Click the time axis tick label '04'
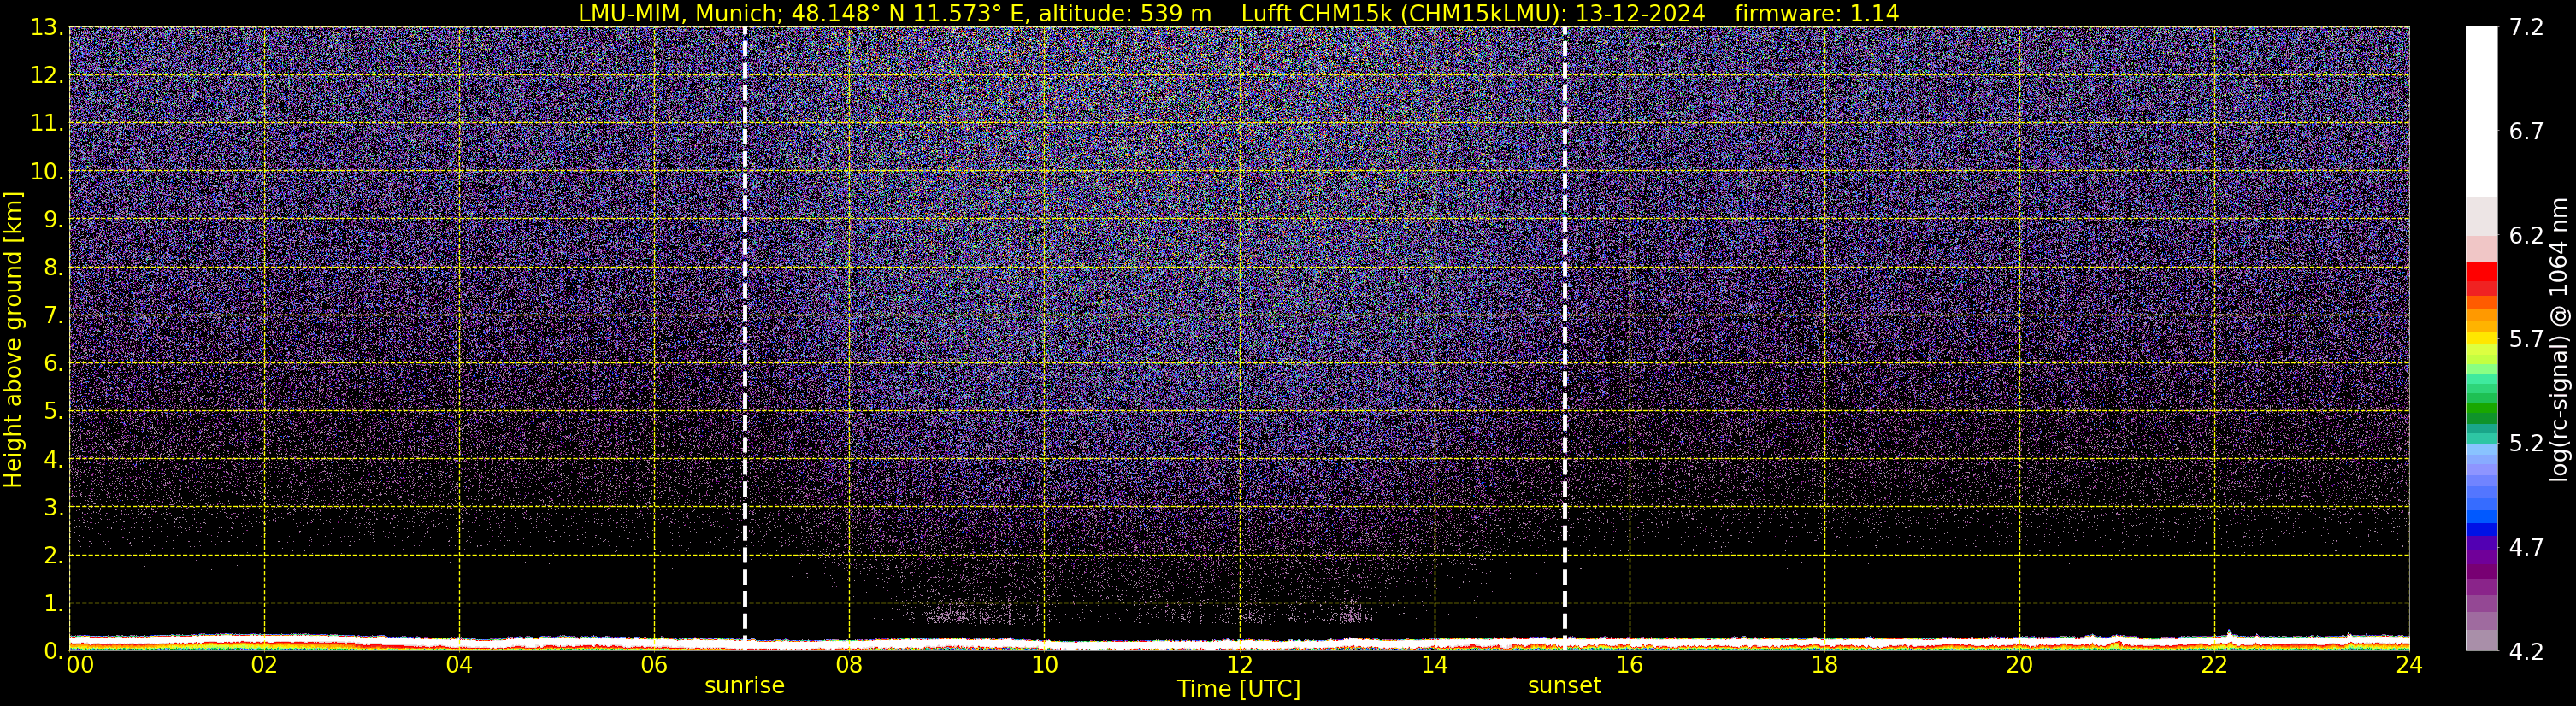The height and width of the screenshot is (706, 2576). 459,665
